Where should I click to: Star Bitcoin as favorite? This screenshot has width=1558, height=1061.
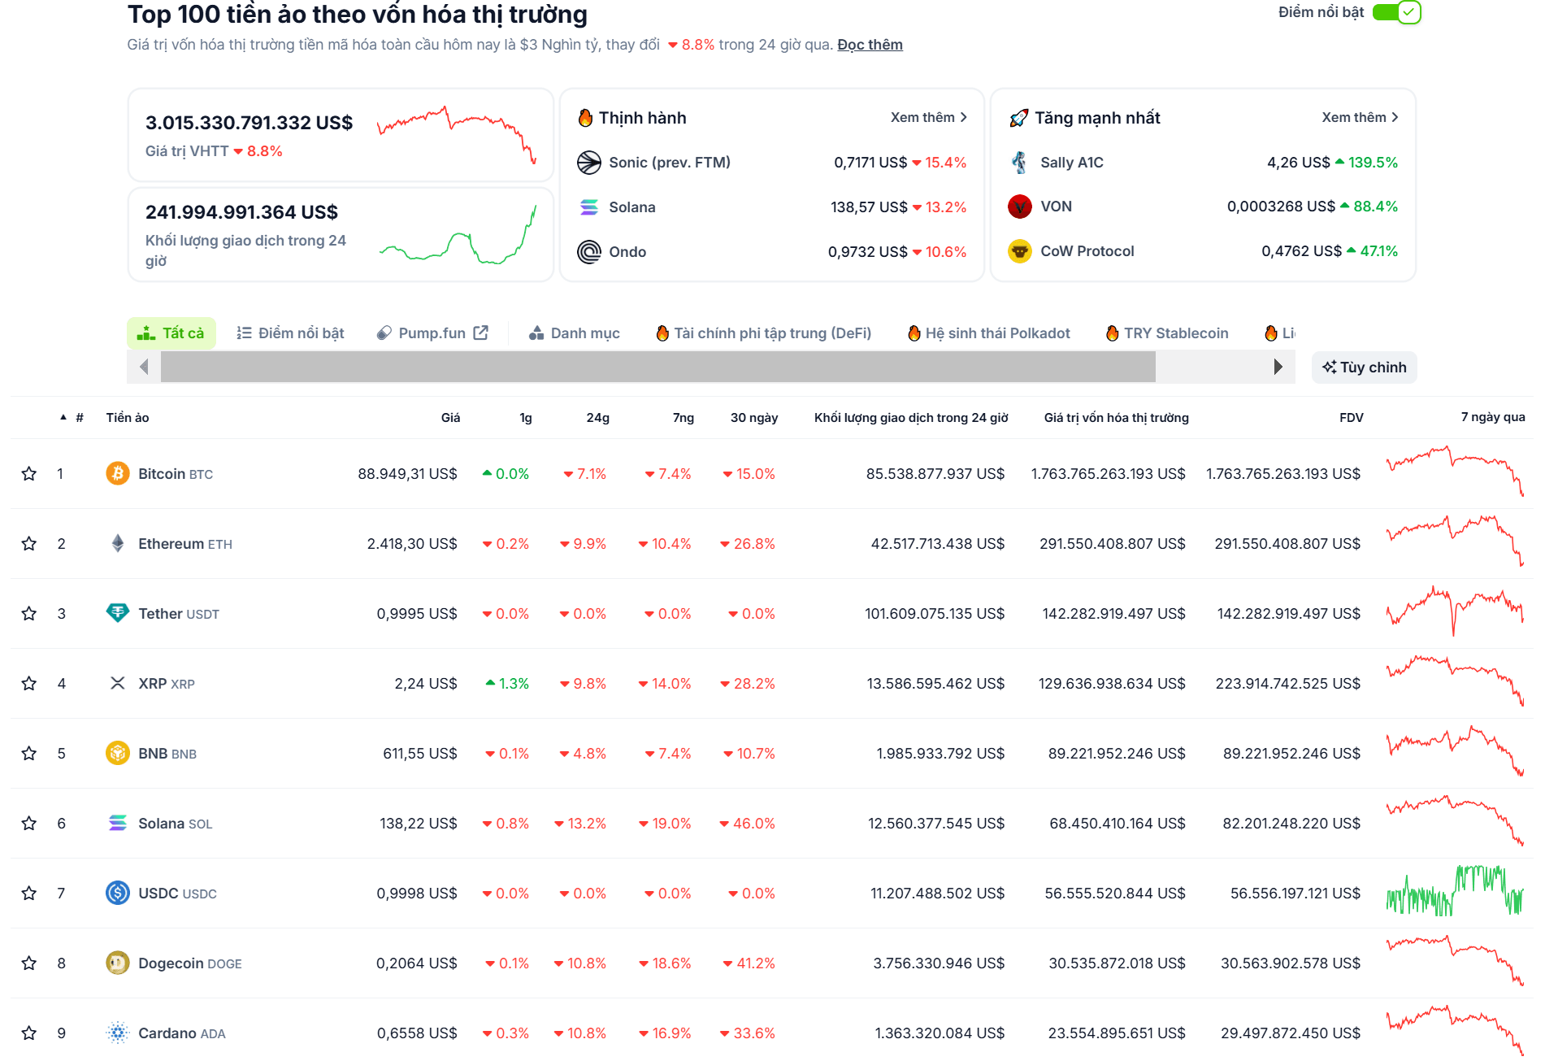(x=29, y=473)
